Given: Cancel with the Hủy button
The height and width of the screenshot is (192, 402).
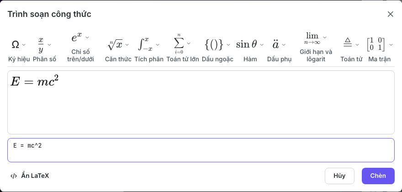Looking at the screenshot, I should [x=339, y=176].
